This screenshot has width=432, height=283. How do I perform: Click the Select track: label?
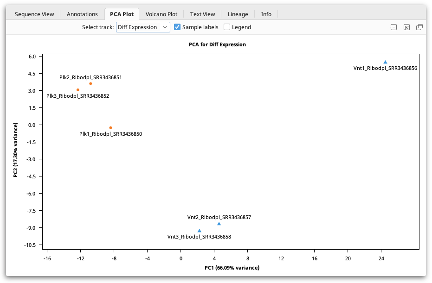[98, 27]
